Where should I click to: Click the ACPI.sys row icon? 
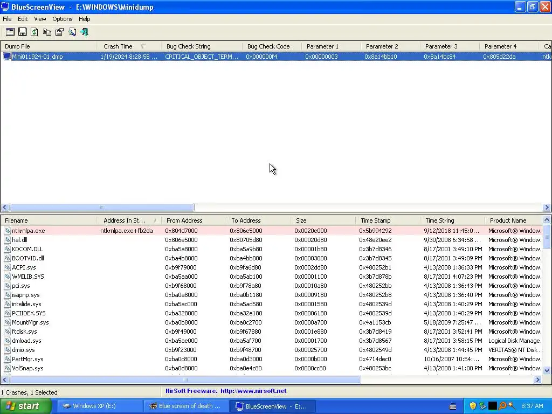pyautogui.click(x=7, y=267)
